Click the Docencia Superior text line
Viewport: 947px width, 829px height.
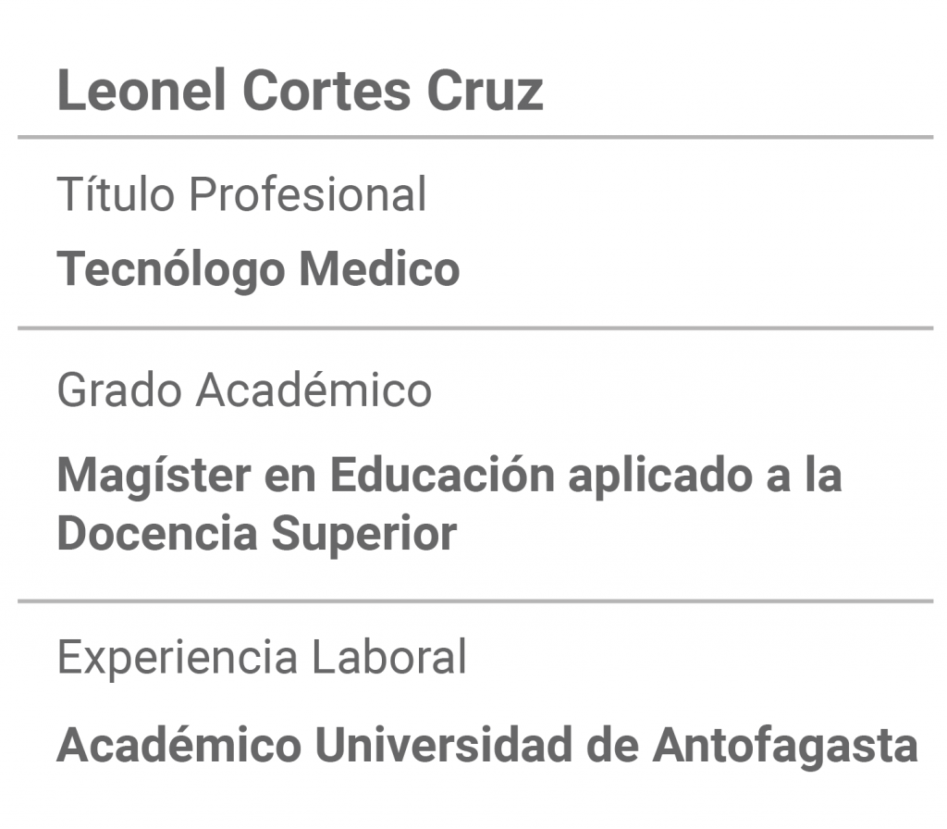(257, 535)
